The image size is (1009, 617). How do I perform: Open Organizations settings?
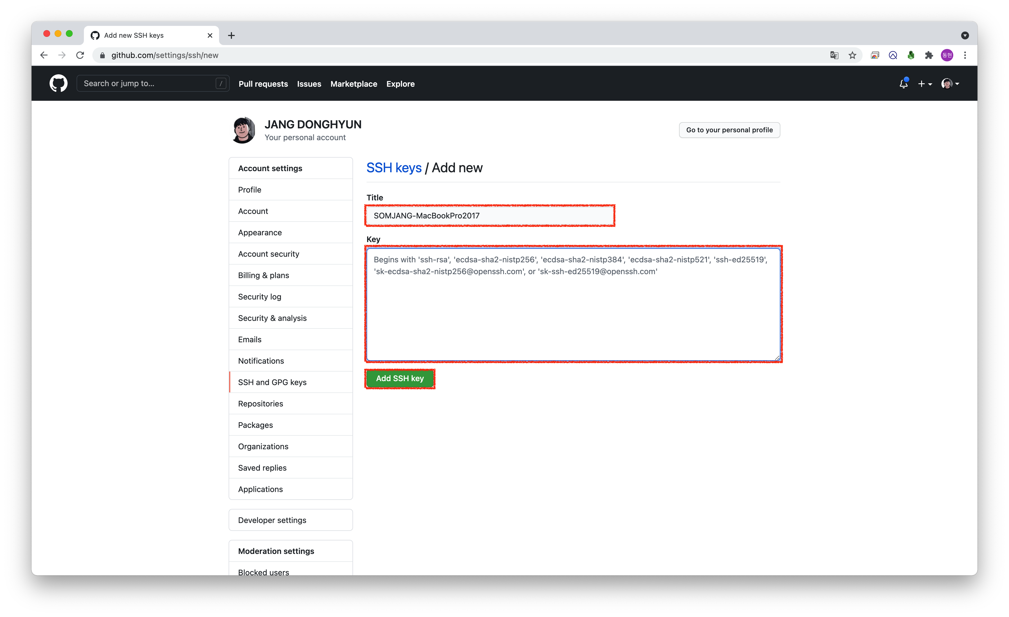pos(291,446)
